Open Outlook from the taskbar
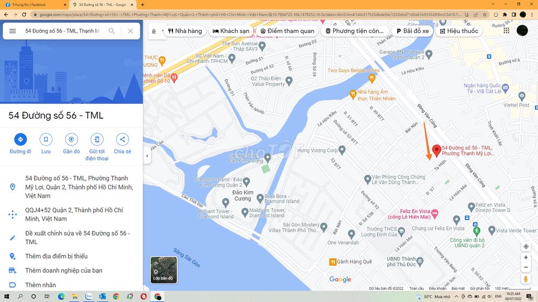Screen dimensions: 538x302 (x=102, y=296)
